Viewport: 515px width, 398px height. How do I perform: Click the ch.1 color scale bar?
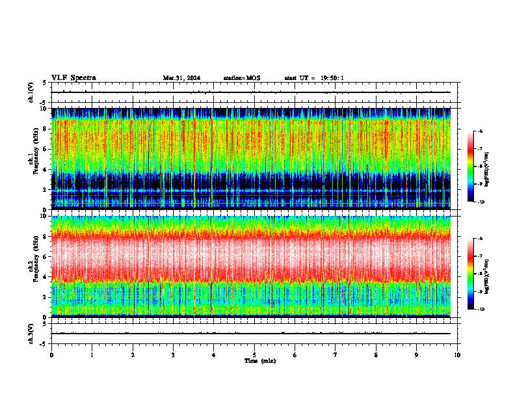(x=470, y=166)
